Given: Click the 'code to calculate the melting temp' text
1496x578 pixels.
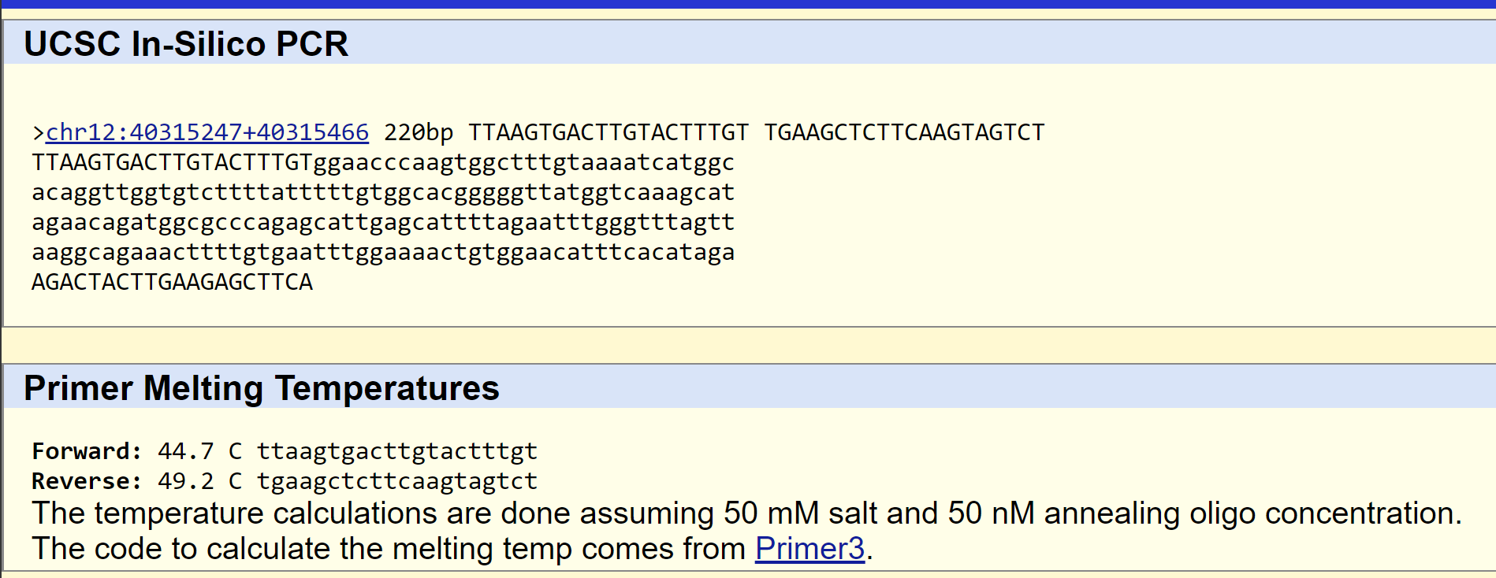Looking at the screenshot, I should point(388,549).
